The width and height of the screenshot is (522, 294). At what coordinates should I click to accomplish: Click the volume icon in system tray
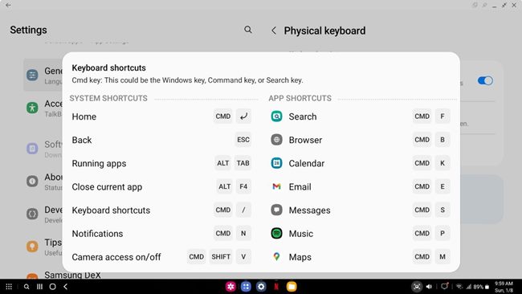[x=430, y=287]
